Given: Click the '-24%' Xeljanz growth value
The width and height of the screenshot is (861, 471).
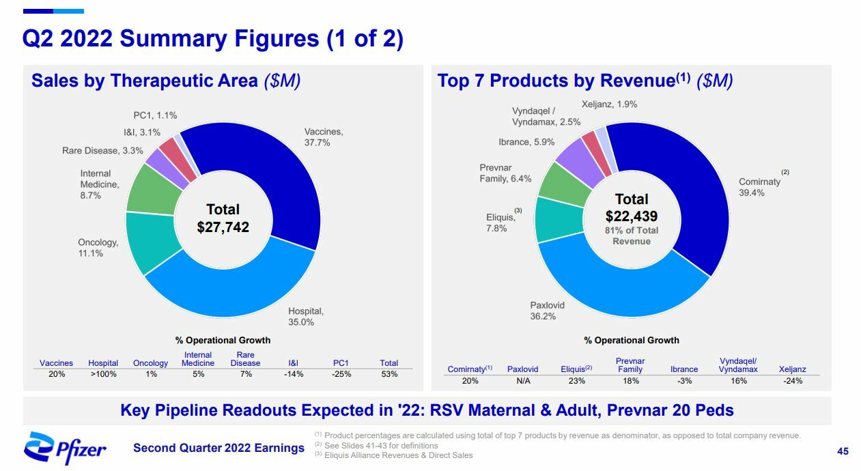Looking at the screenshot, I should pos(792,381).
